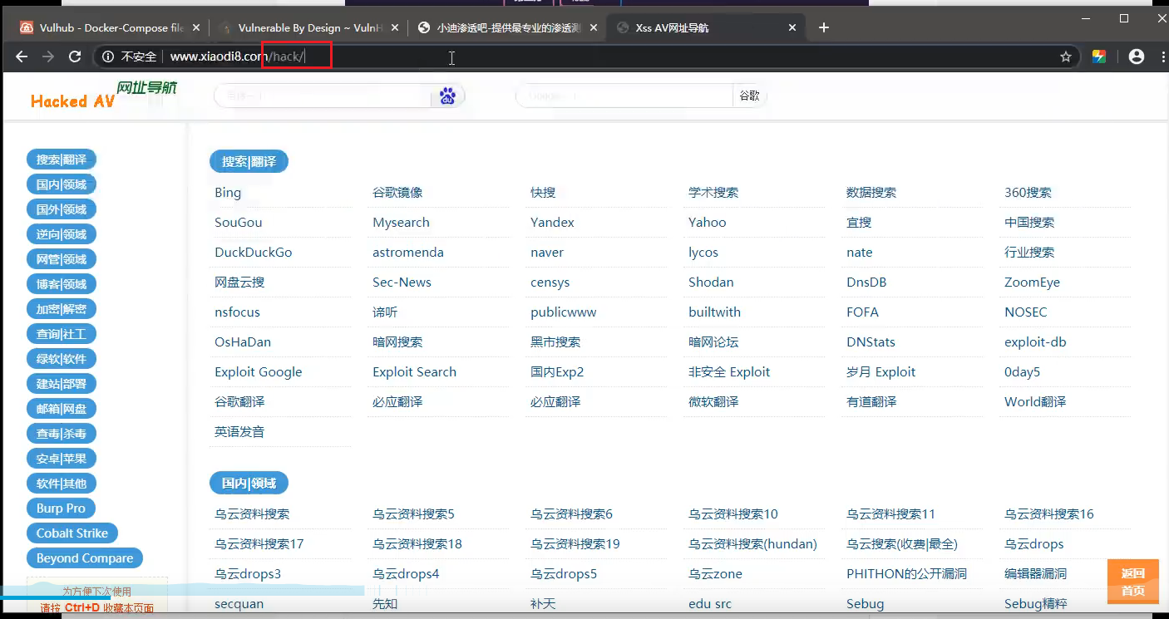The image size is (1169, 619).
Task: Click the browser back arrow
Action: [22, 56]
